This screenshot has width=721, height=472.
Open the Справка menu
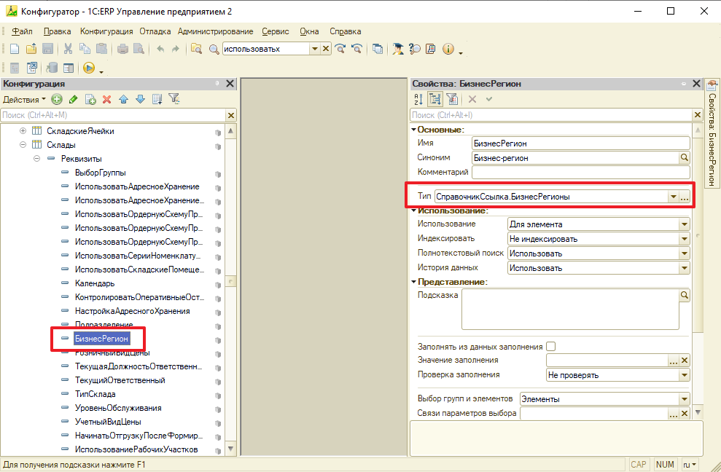(x=345, y=31)
